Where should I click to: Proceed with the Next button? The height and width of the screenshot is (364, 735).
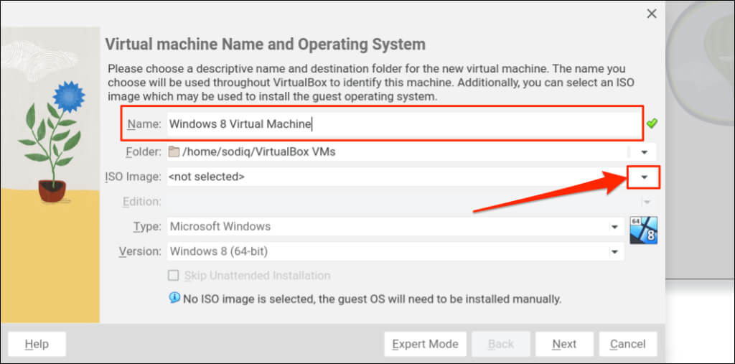[564, 344]
